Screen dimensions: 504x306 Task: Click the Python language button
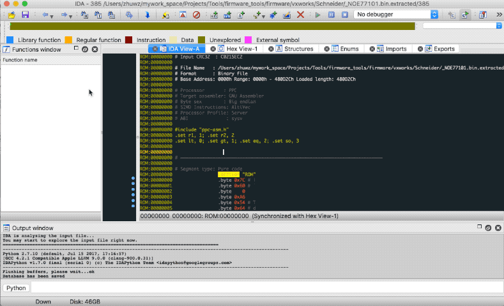(x=16, y=288)
